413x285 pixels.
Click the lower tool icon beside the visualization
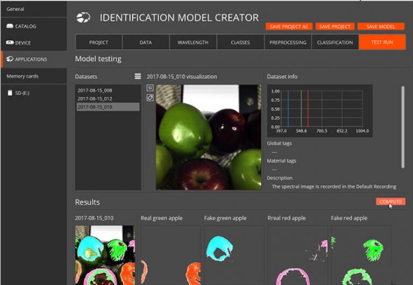click(x=150, y=97)
